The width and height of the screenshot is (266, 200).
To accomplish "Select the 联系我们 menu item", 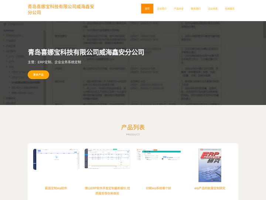I will (x=195, y=9).
